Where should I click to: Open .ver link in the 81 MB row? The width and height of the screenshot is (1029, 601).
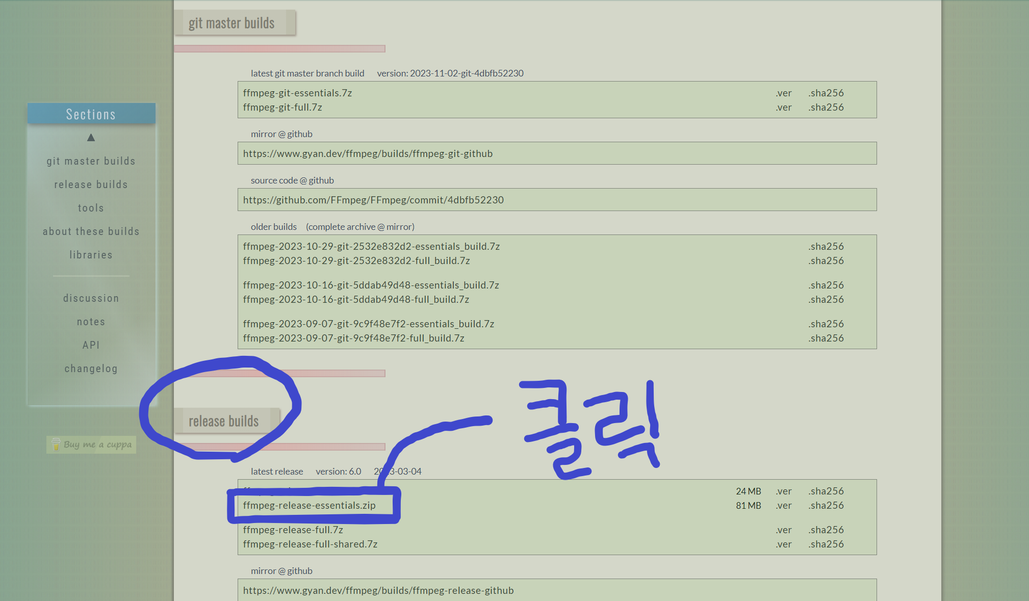tap(784, 505)
